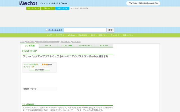Click the ■関連キーワード label
This screenshot has width=180, height=112.
30,89
